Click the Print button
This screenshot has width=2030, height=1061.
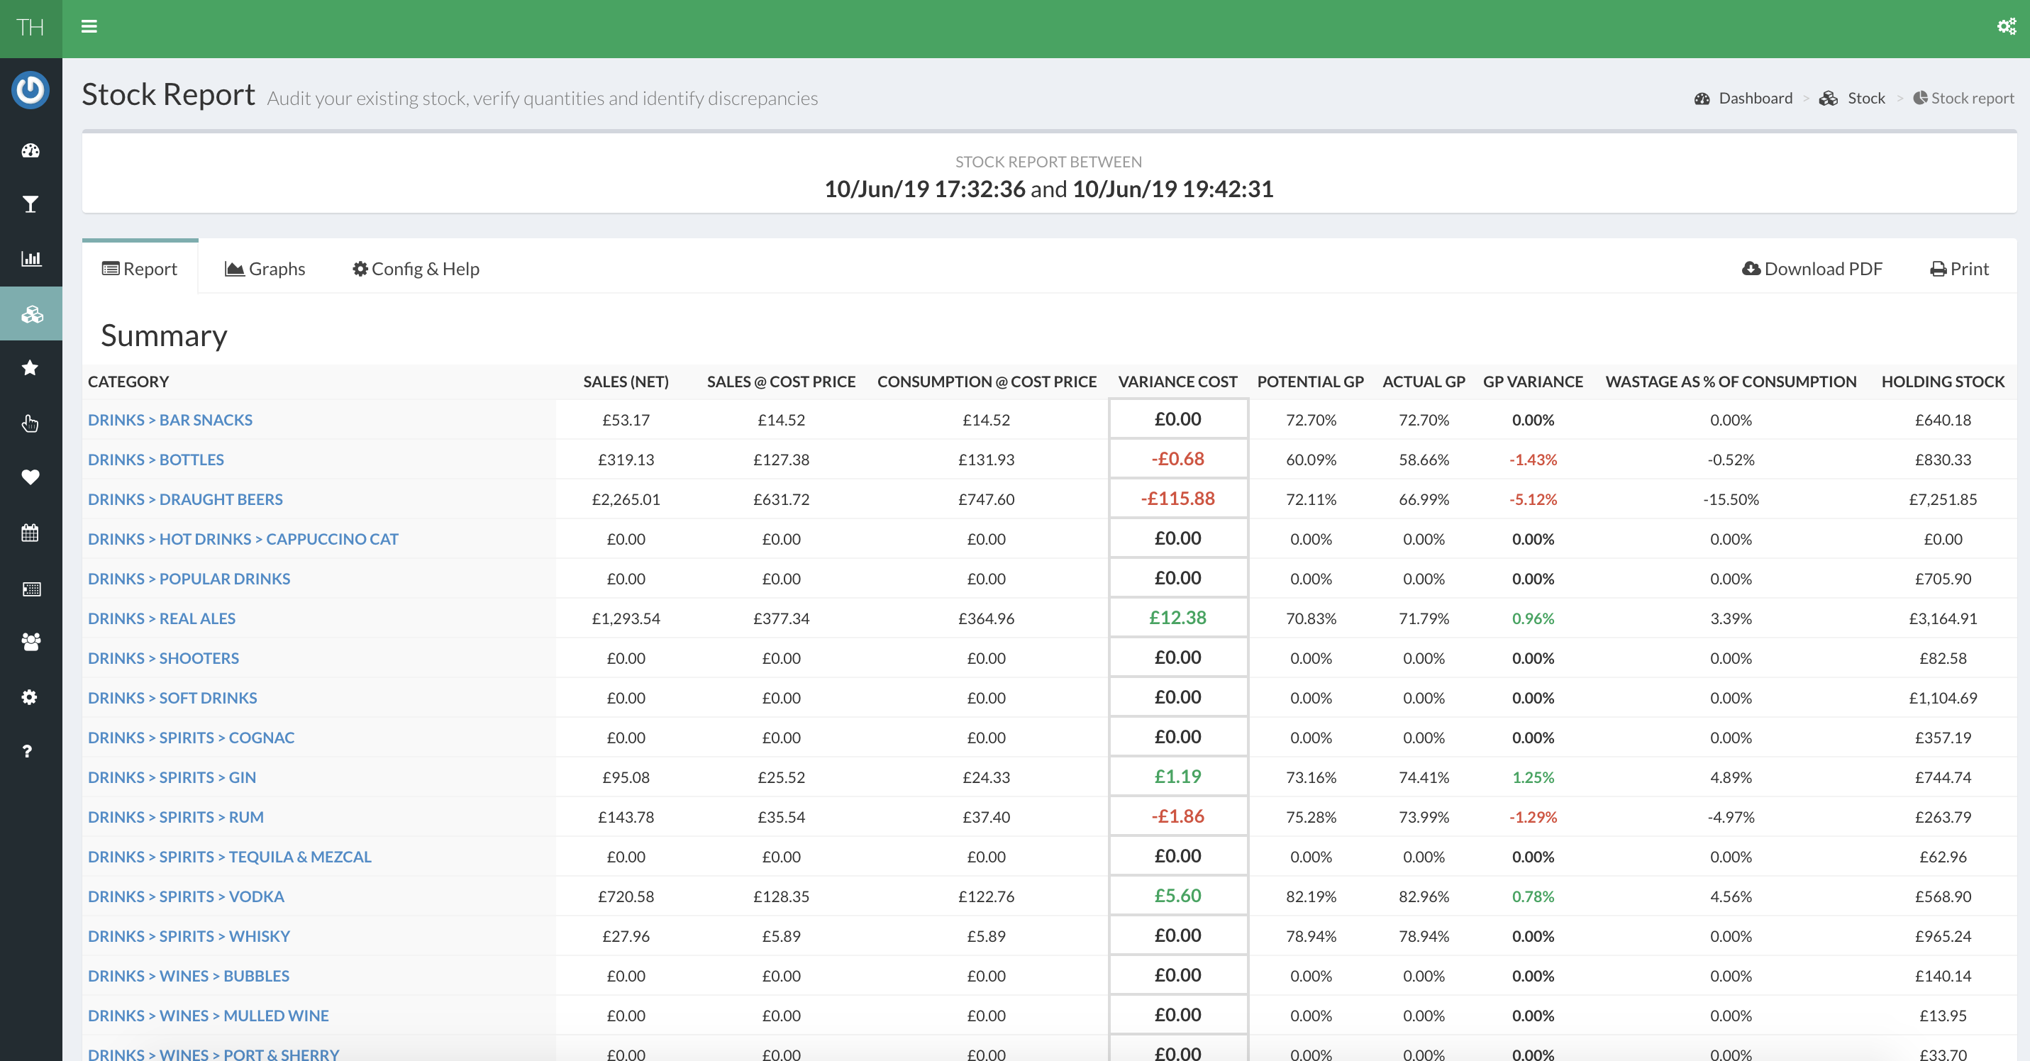1959,269
